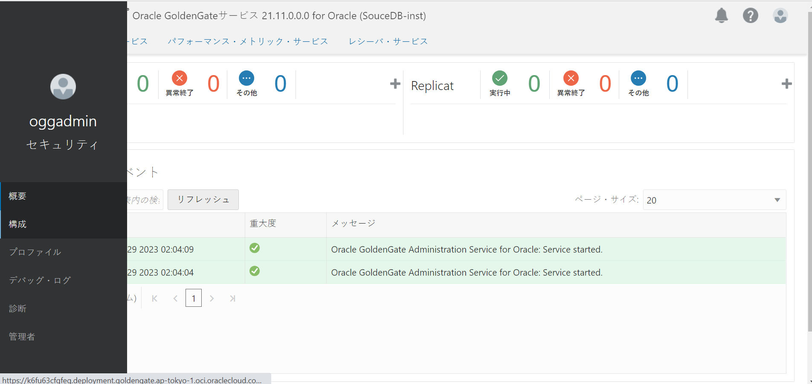Click the vertical page scrollbar
The image size is (812, 384).
coord(810,171)
